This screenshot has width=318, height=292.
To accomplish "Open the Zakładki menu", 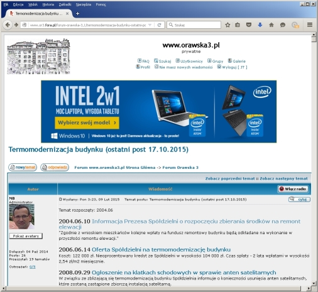I will pyautogui.click(x=65, y=4).
